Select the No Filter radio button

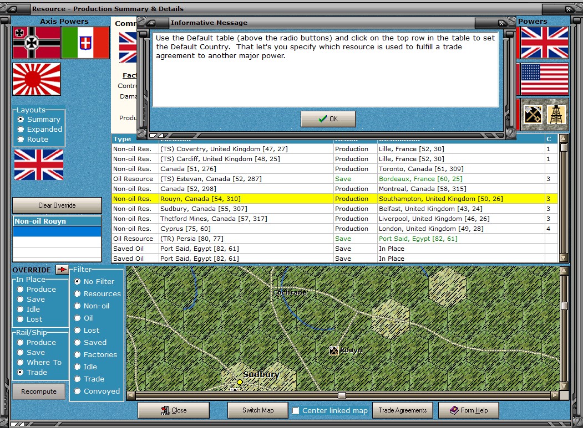point(77,281)
